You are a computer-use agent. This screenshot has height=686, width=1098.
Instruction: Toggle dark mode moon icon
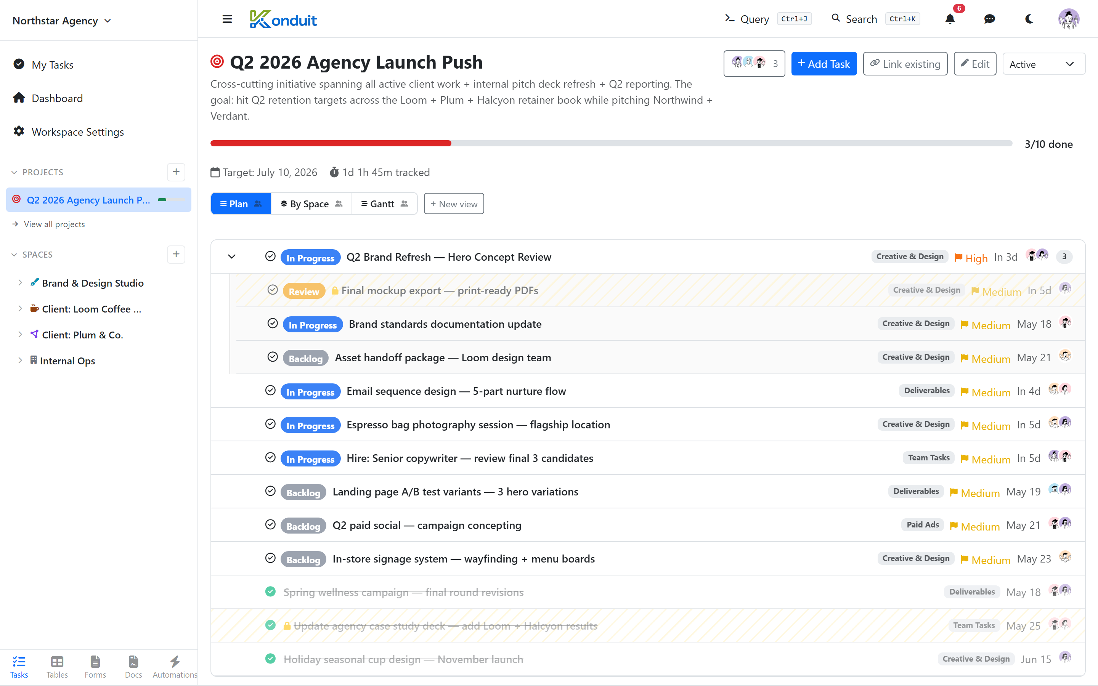(1029, 19)
